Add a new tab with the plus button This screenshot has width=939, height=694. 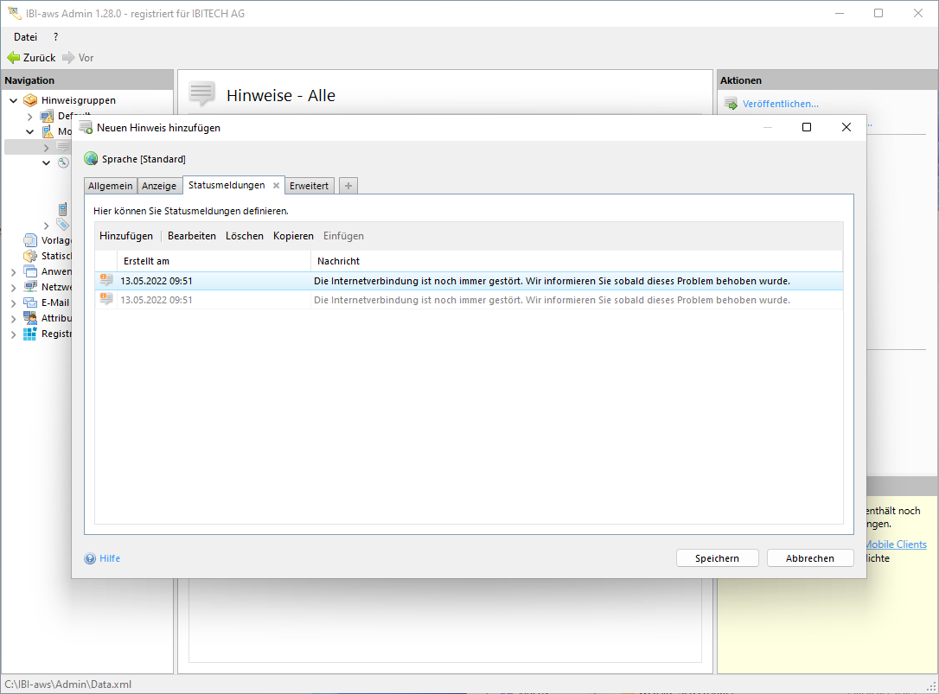(348, 186)
